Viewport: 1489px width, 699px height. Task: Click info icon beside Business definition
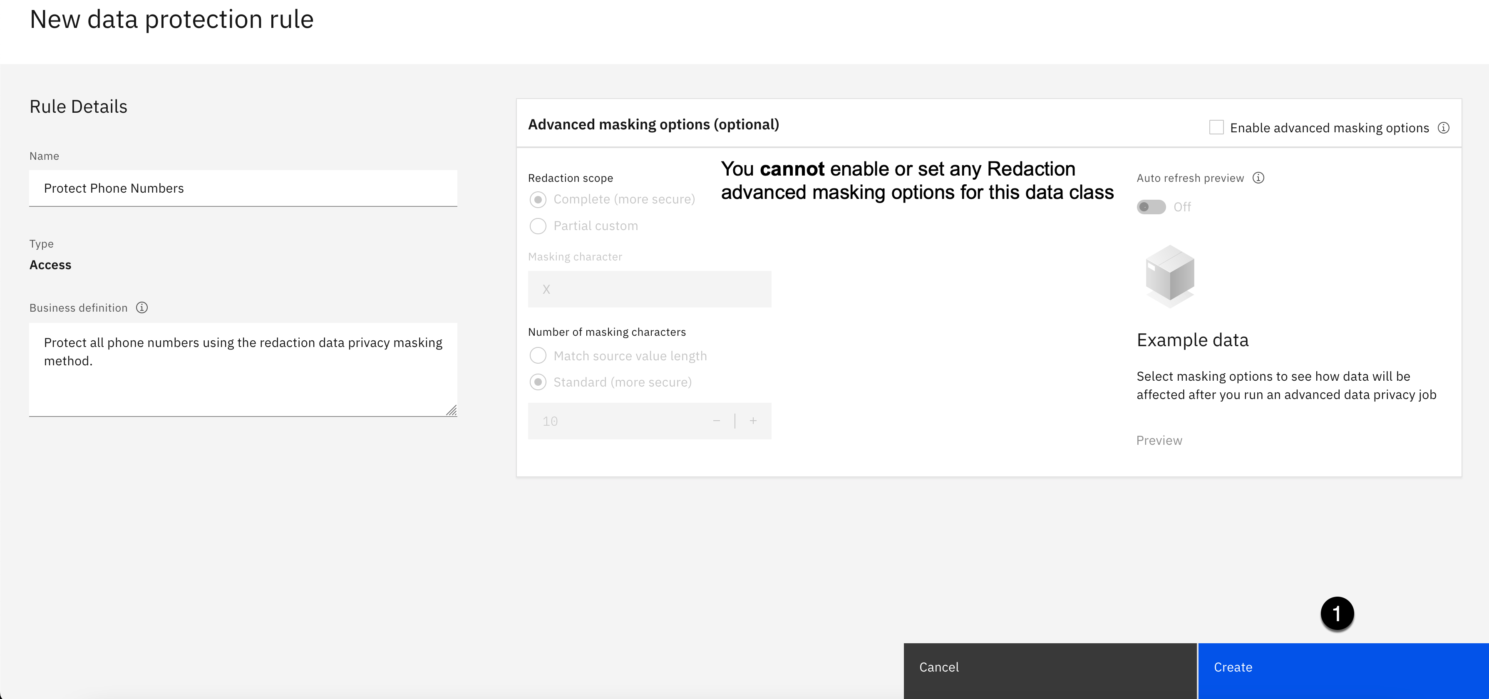click(141, 308)
